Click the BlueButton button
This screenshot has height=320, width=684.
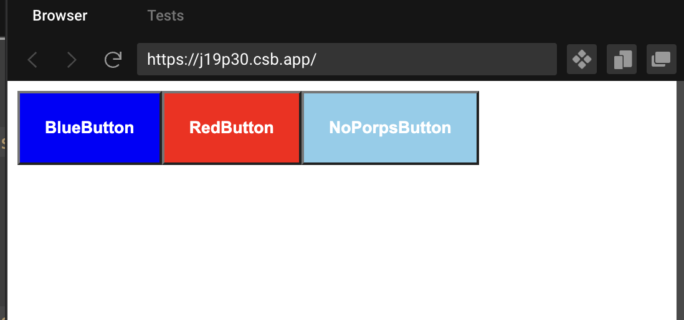click(x=90, y=128)
